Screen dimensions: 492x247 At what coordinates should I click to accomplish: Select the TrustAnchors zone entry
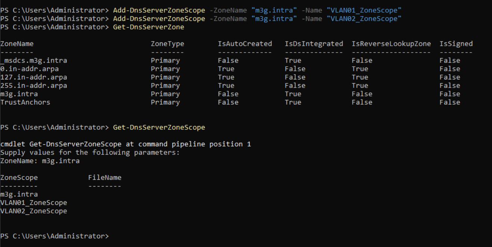click(25, 102)
